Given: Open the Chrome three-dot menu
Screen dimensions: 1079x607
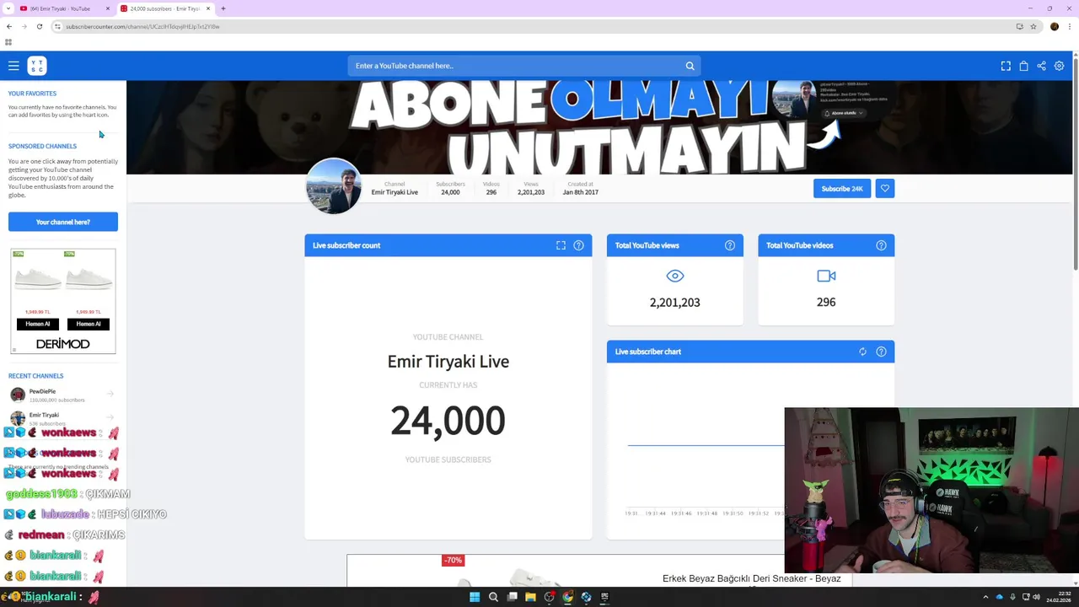Looking at the screenshot, I should pos(1070,26).
